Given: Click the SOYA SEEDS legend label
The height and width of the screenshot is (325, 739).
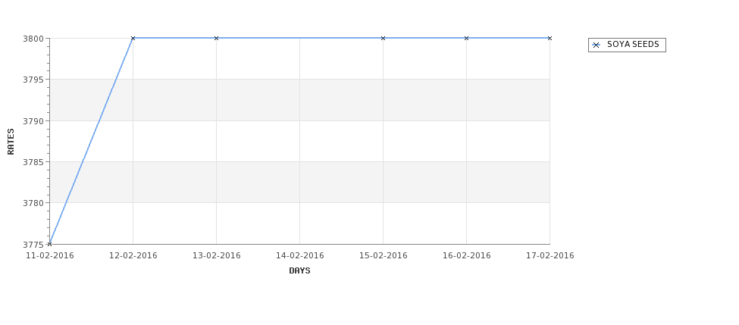Looking at the screenshot, I should pyautogui.click(x=633, y=44).
